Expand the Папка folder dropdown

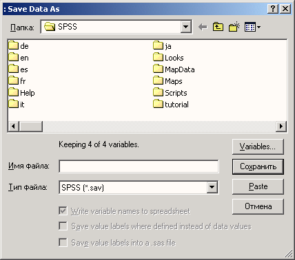(x=186, y=27)
